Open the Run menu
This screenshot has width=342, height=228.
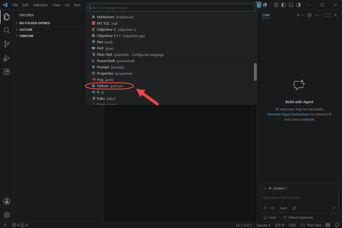pos(77,5)
